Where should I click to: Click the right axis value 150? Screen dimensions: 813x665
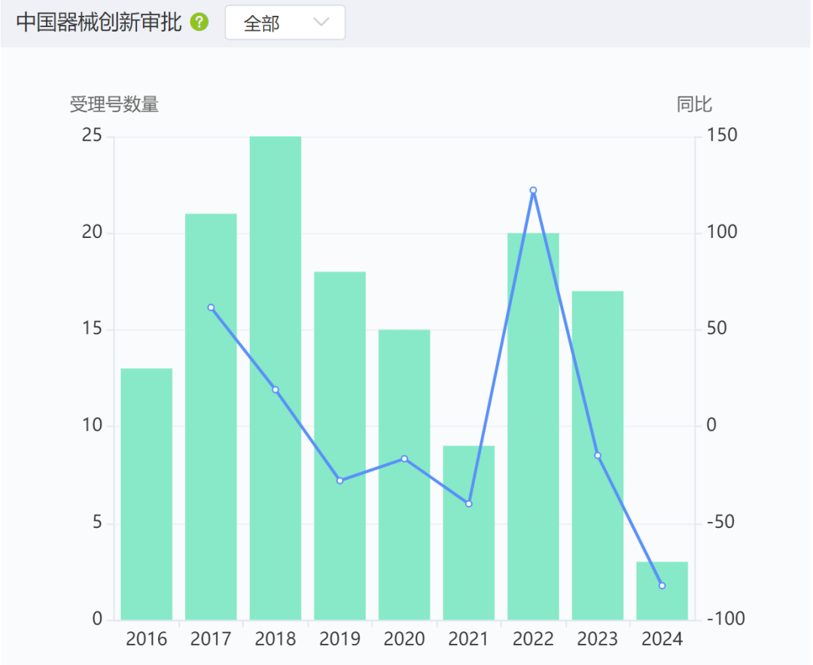pyautogui.click(x=722, y=136)
